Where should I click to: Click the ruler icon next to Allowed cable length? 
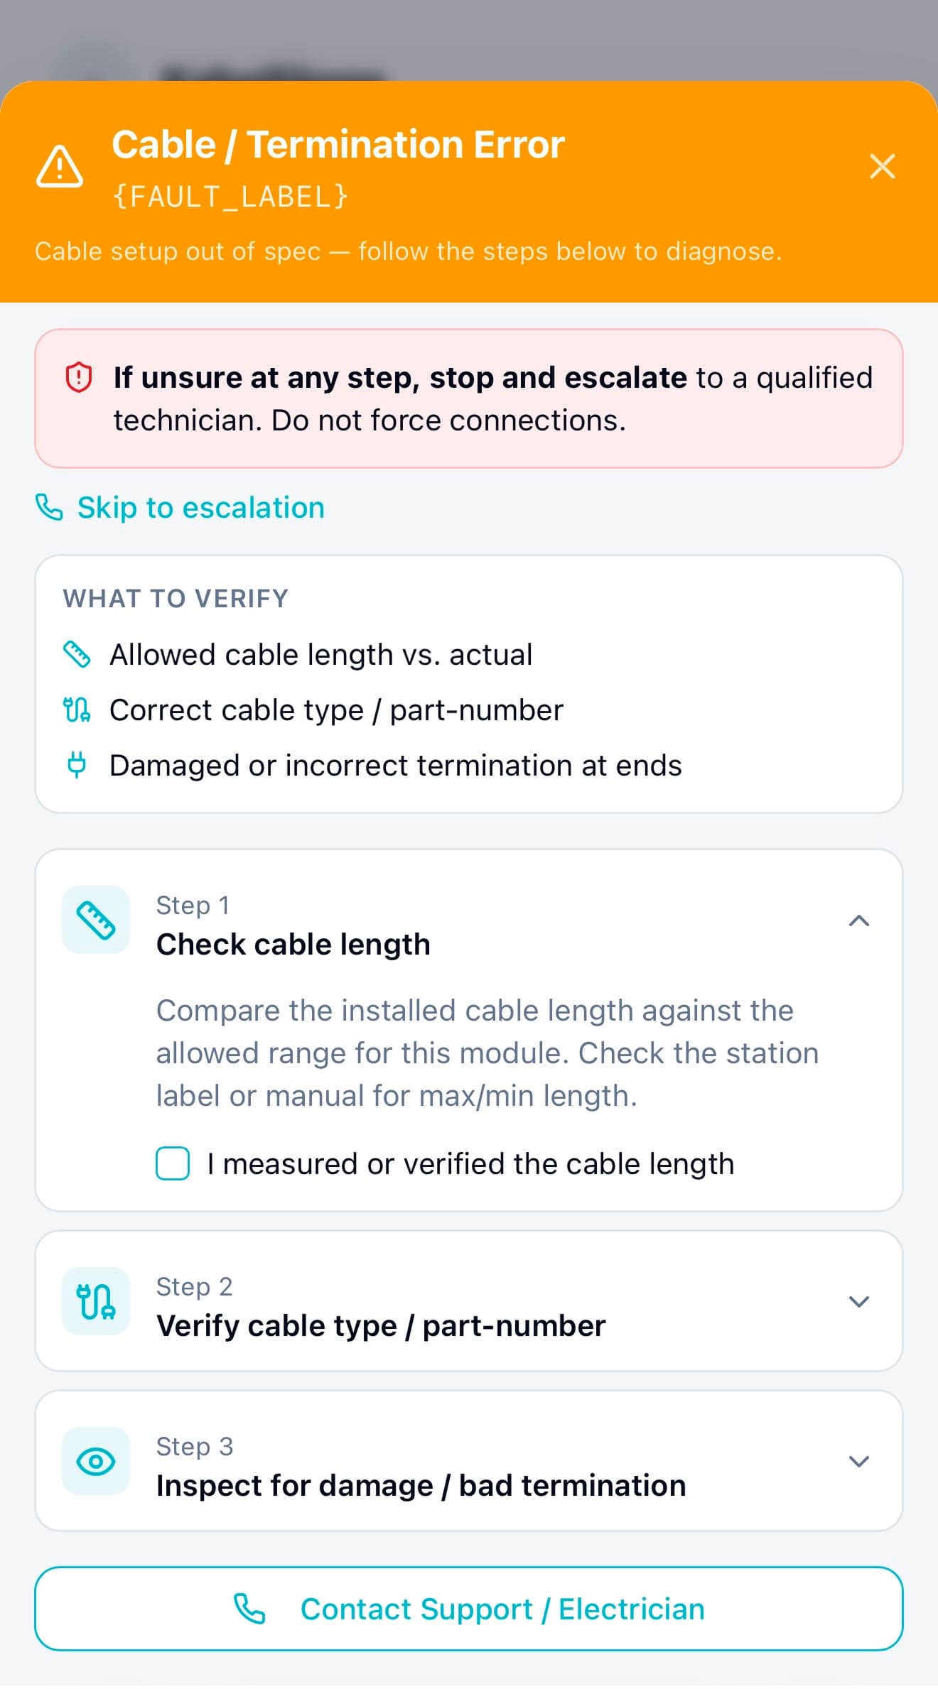click(x=77, y=654)
